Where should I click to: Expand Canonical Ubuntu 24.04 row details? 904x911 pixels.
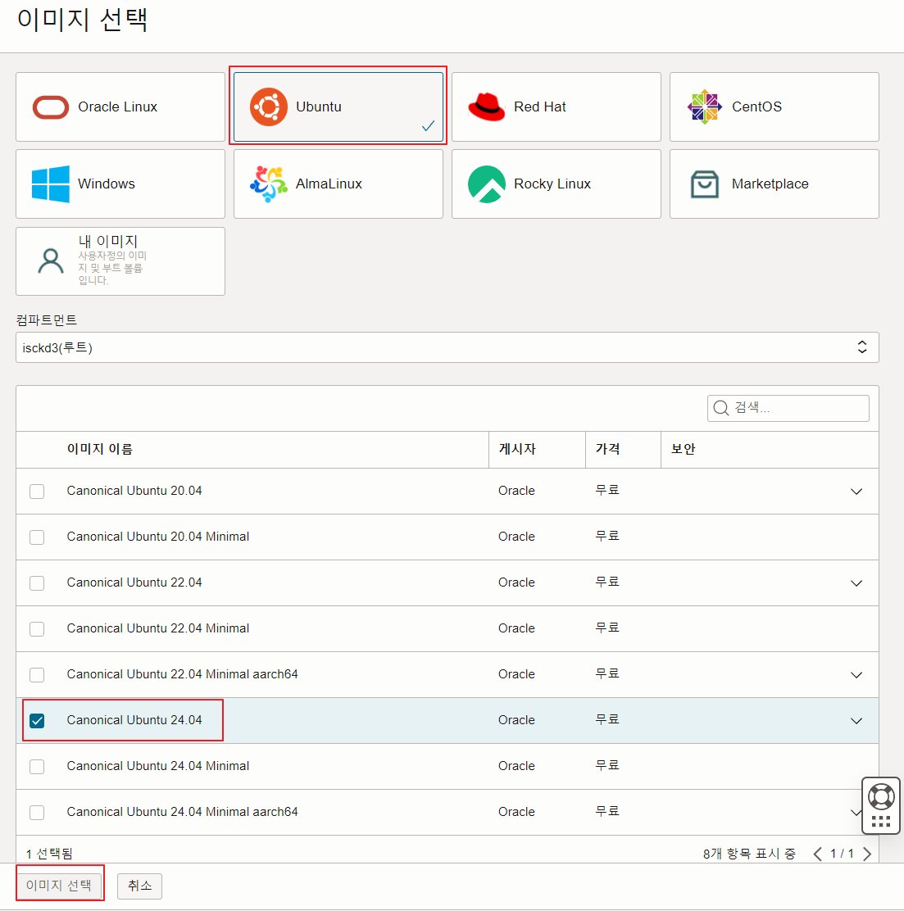[x=856, y=721]
